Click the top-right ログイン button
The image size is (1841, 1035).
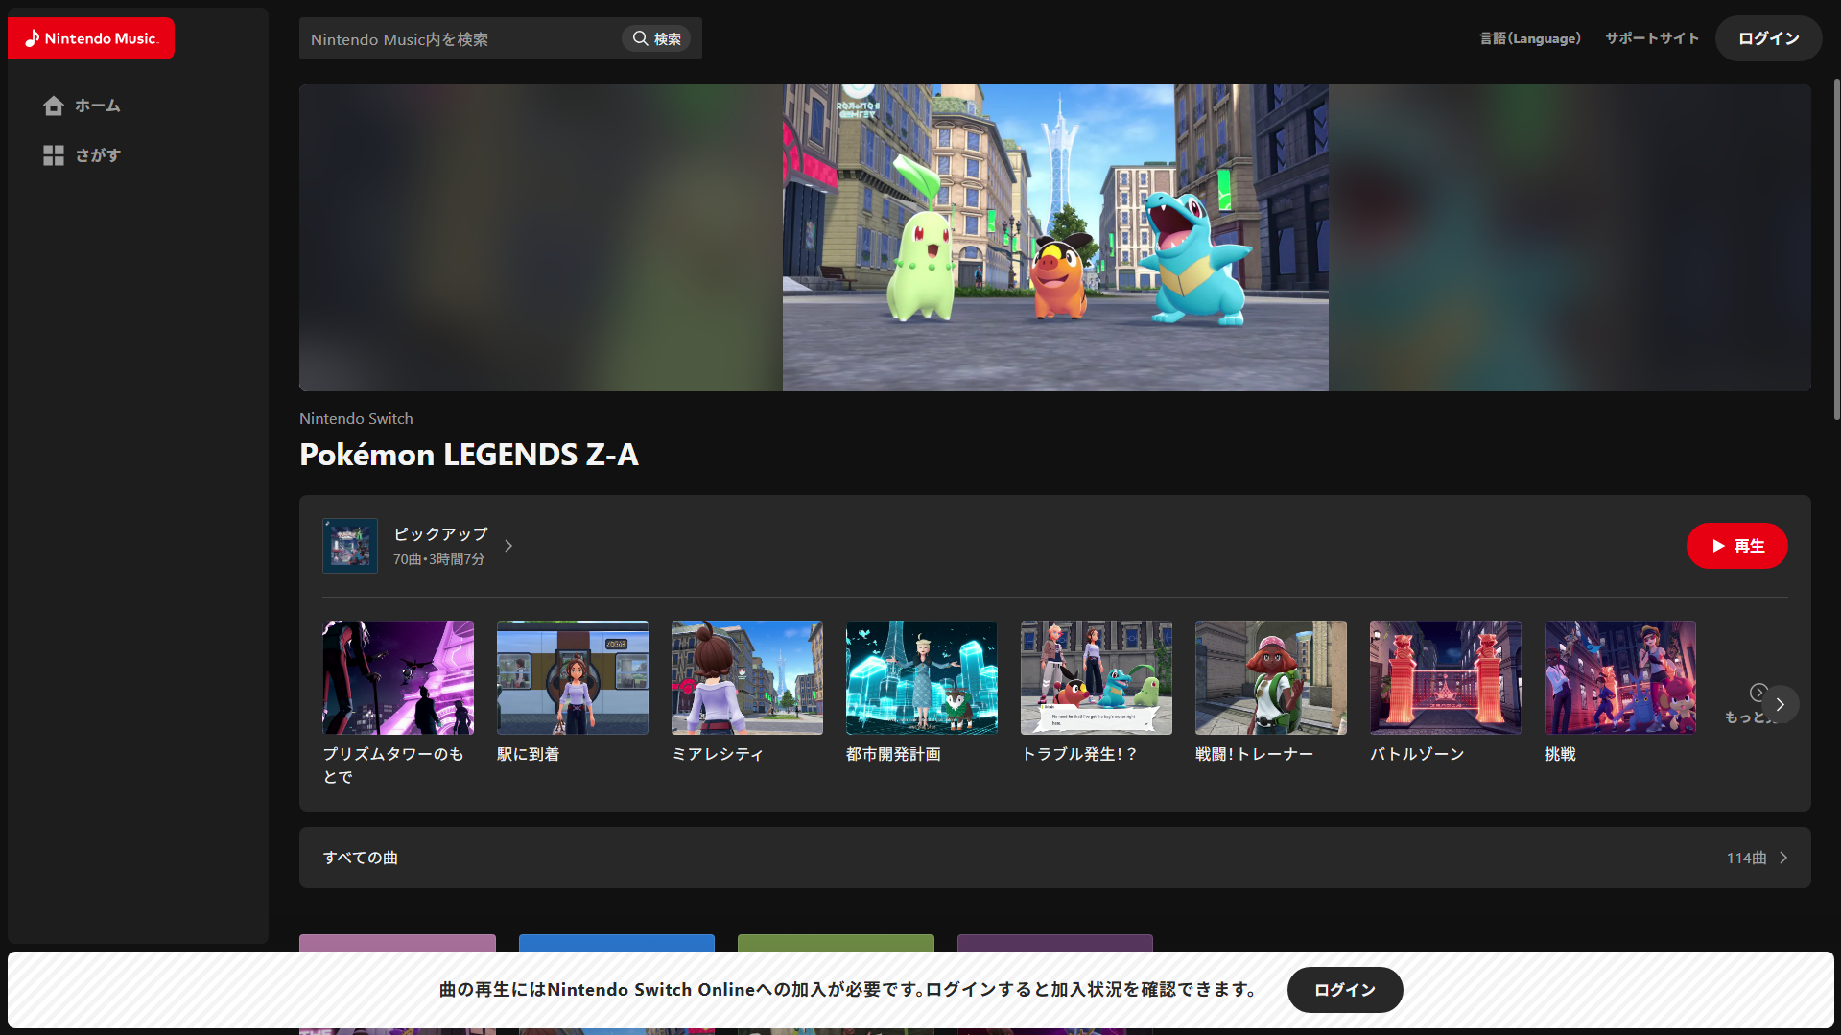(x=1768, y=38)
